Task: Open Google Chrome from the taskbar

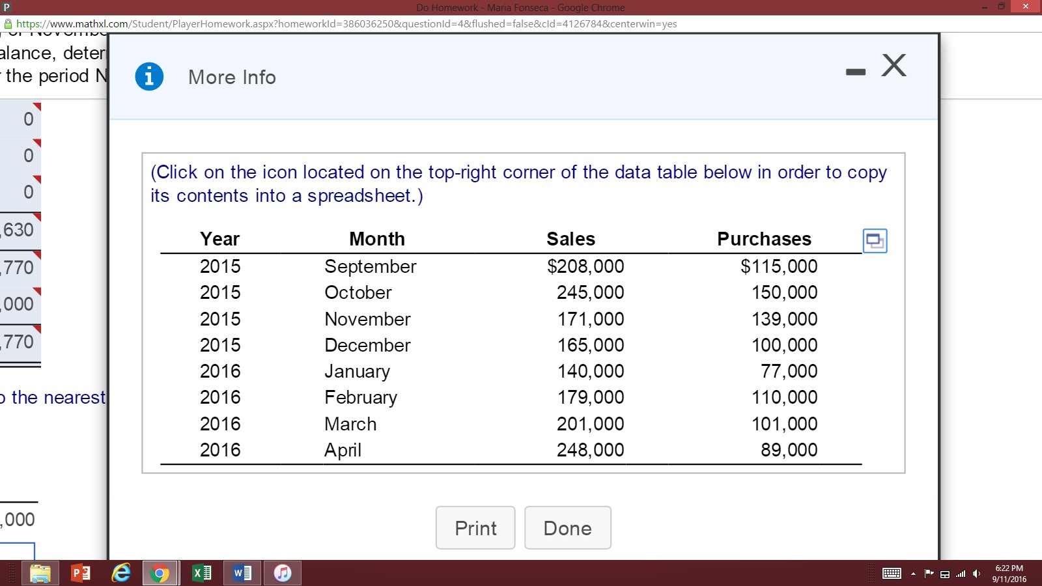Action: click(160, 573)
